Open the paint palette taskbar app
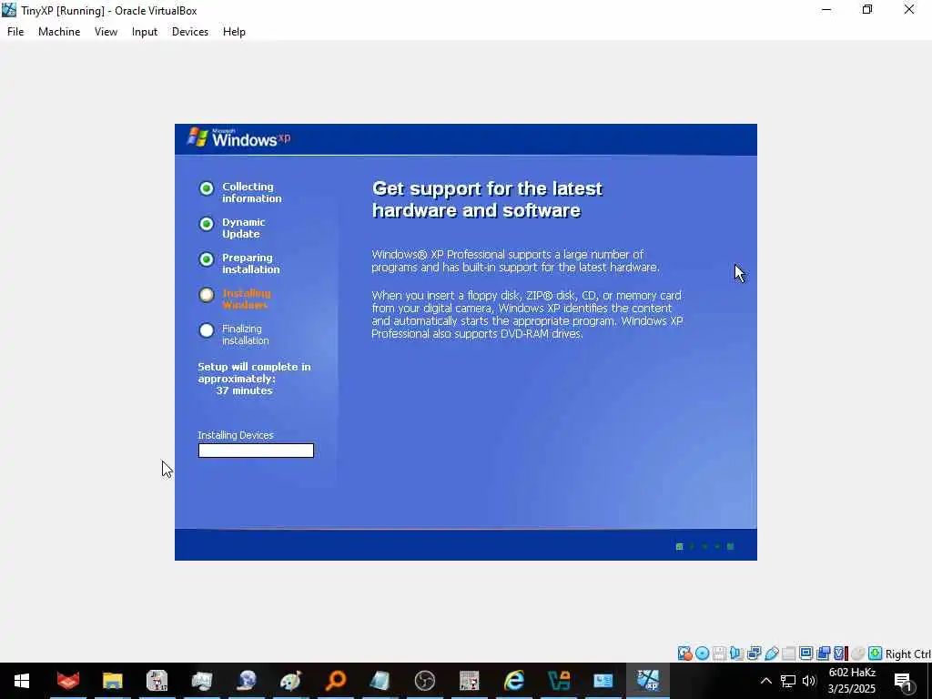Viewport: 932px width, 699px height. coord(290,681)
